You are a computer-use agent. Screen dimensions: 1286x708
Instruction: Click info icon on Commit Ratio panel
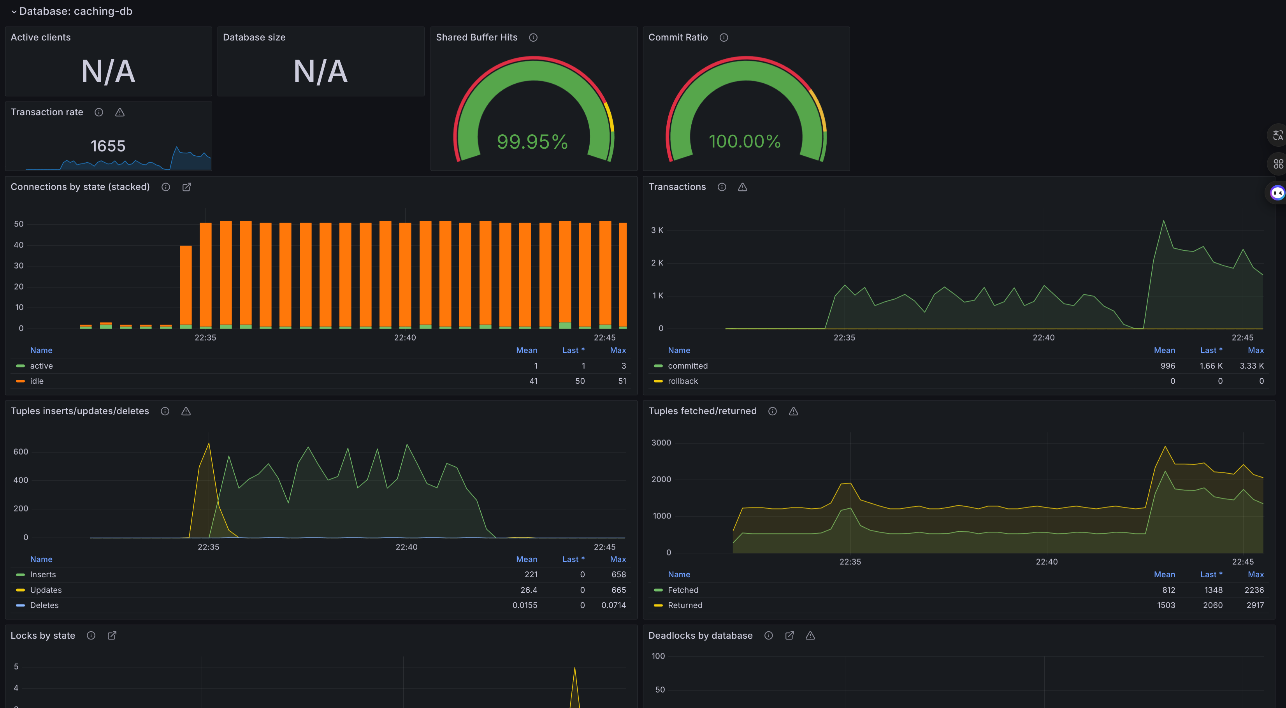pos(723,37)
